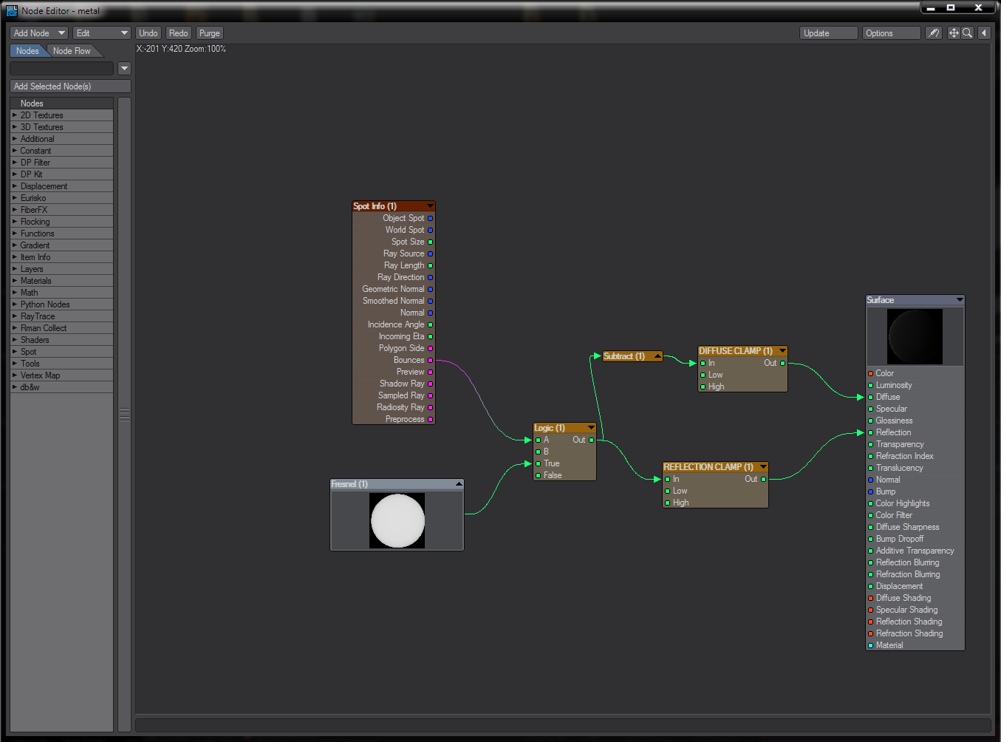Click the Update button

coord(828,33)
